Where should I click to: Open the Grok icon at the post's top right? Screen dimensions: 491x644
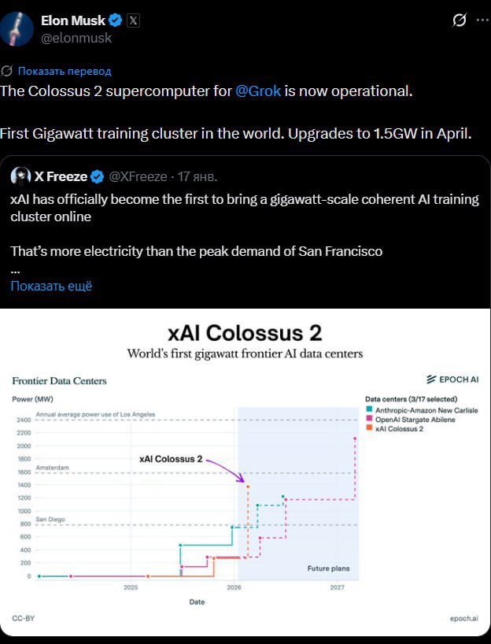point(460,21)
